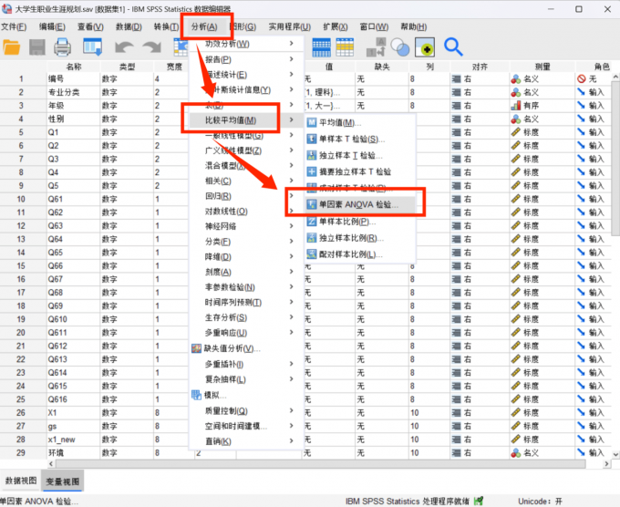Click the redo arrow toolbar icon
Viewport: 620px width, 507px height.
(x=152, y=47)
